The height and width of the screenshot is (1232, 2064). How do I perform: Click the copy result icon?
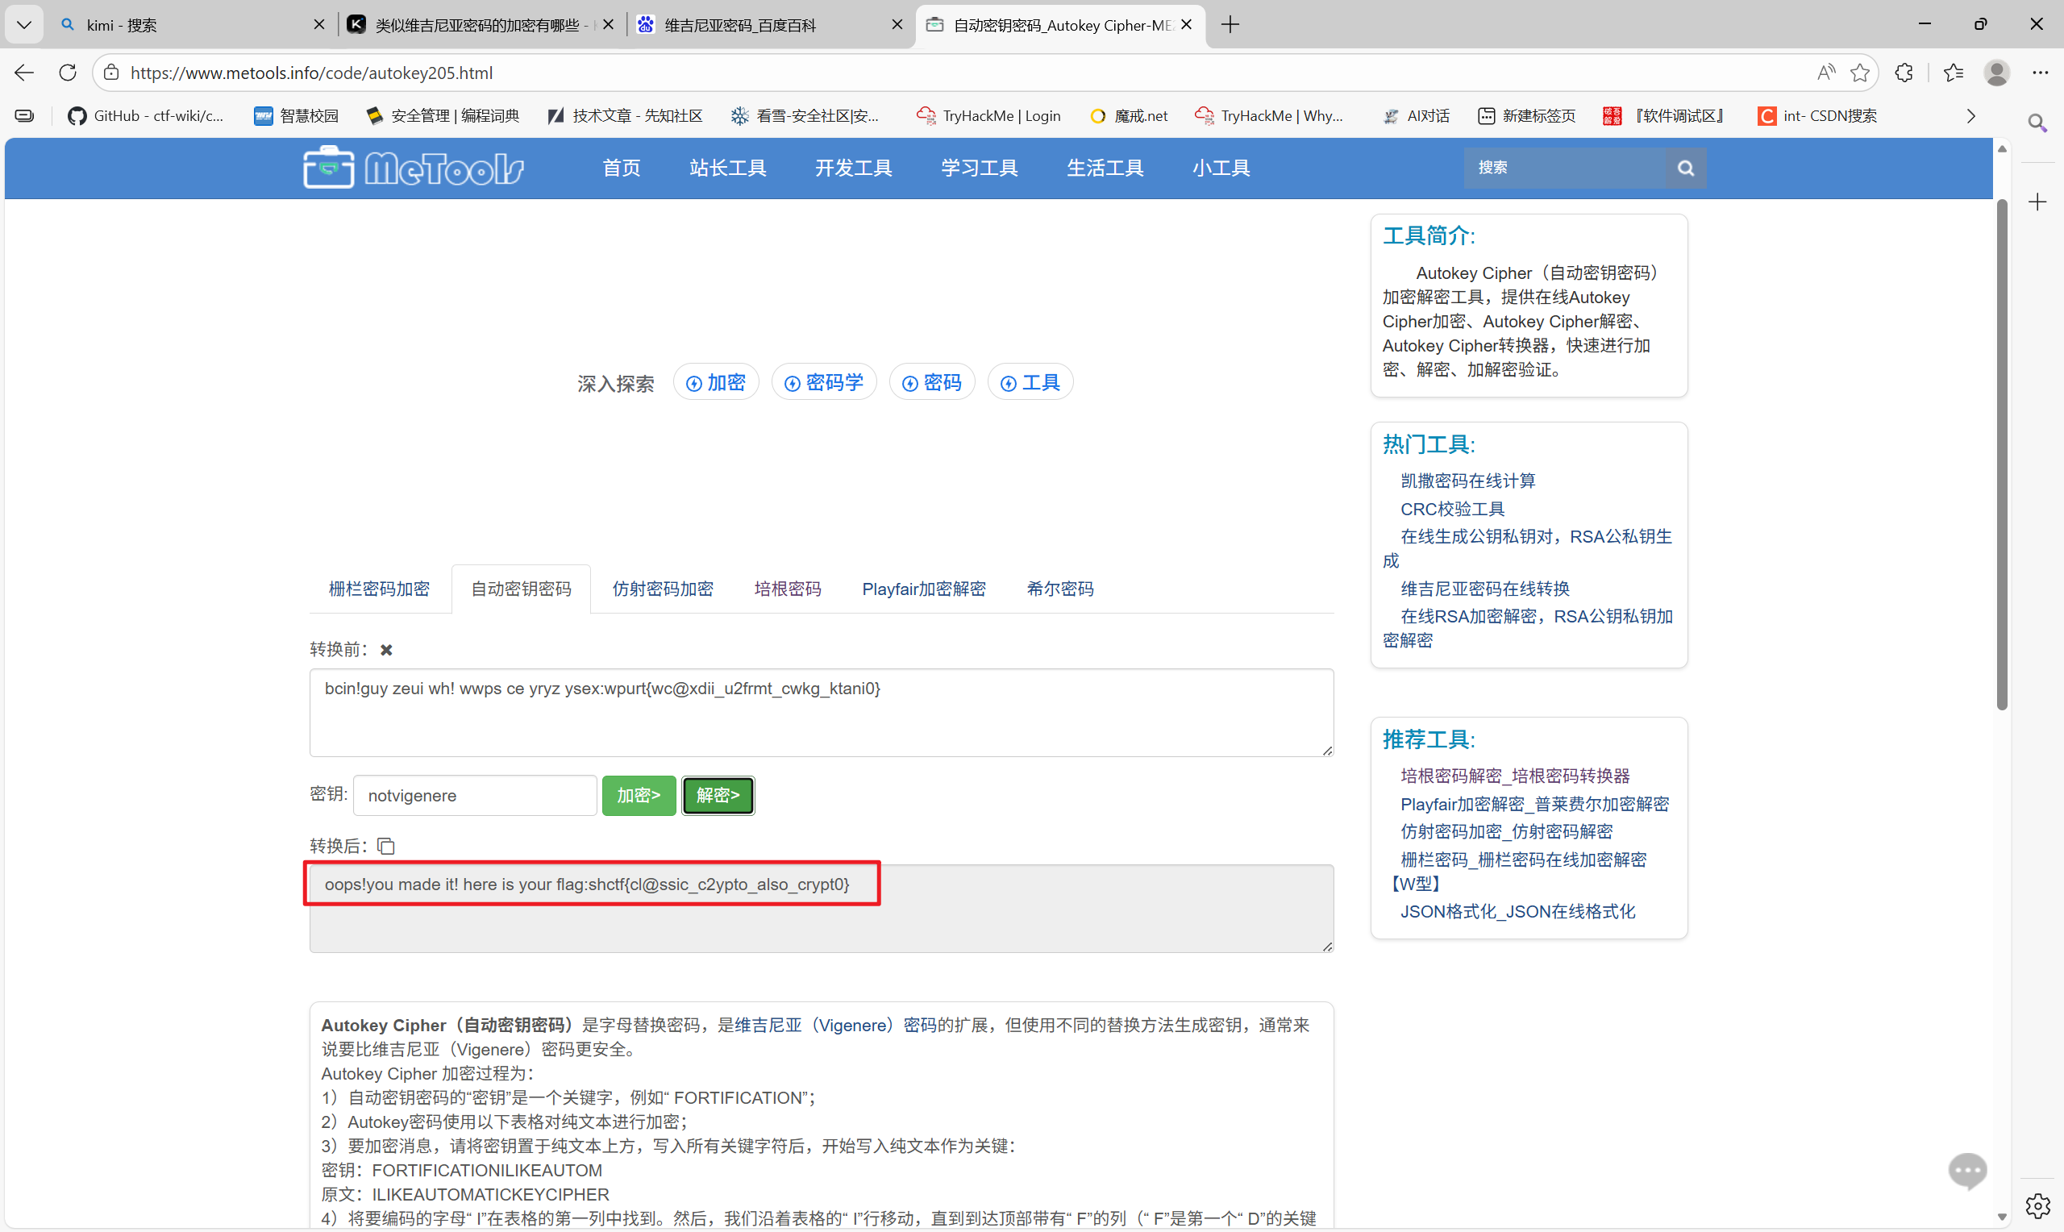point(386,846)
